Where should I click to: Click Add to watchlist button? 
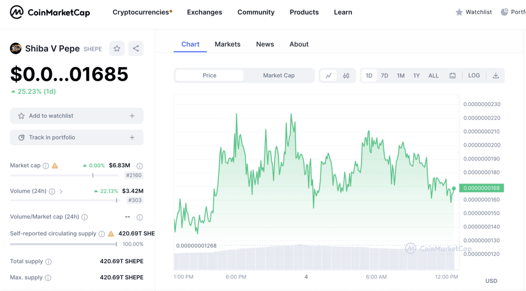click(77, 116)
